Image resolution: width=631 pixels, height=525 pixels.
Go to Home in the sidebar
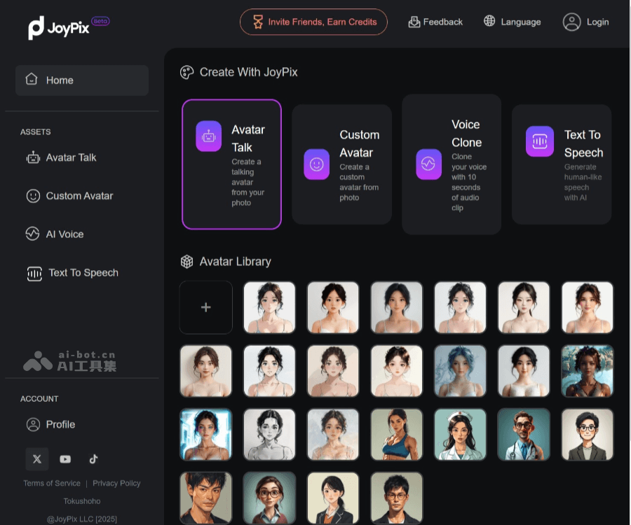point(81,80)
